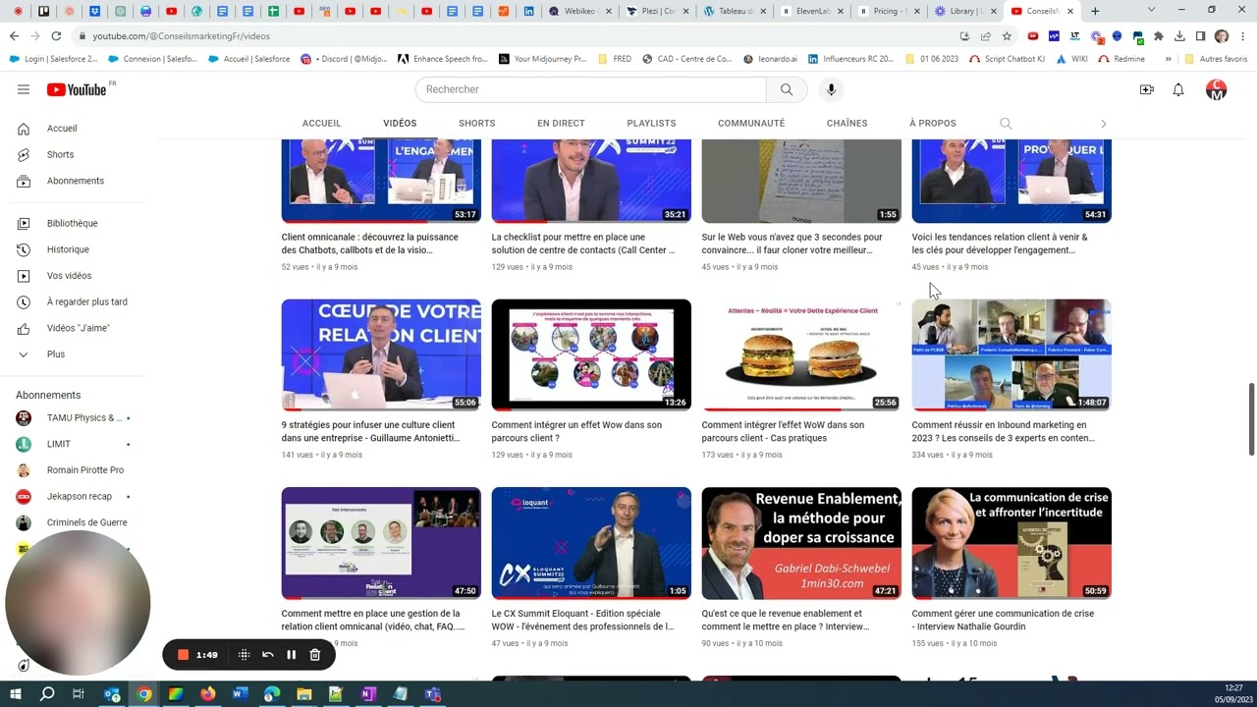Click the page vertical scrollbar thumb
Viewport: 1257px width, 707px height.
click(1251, 419)
